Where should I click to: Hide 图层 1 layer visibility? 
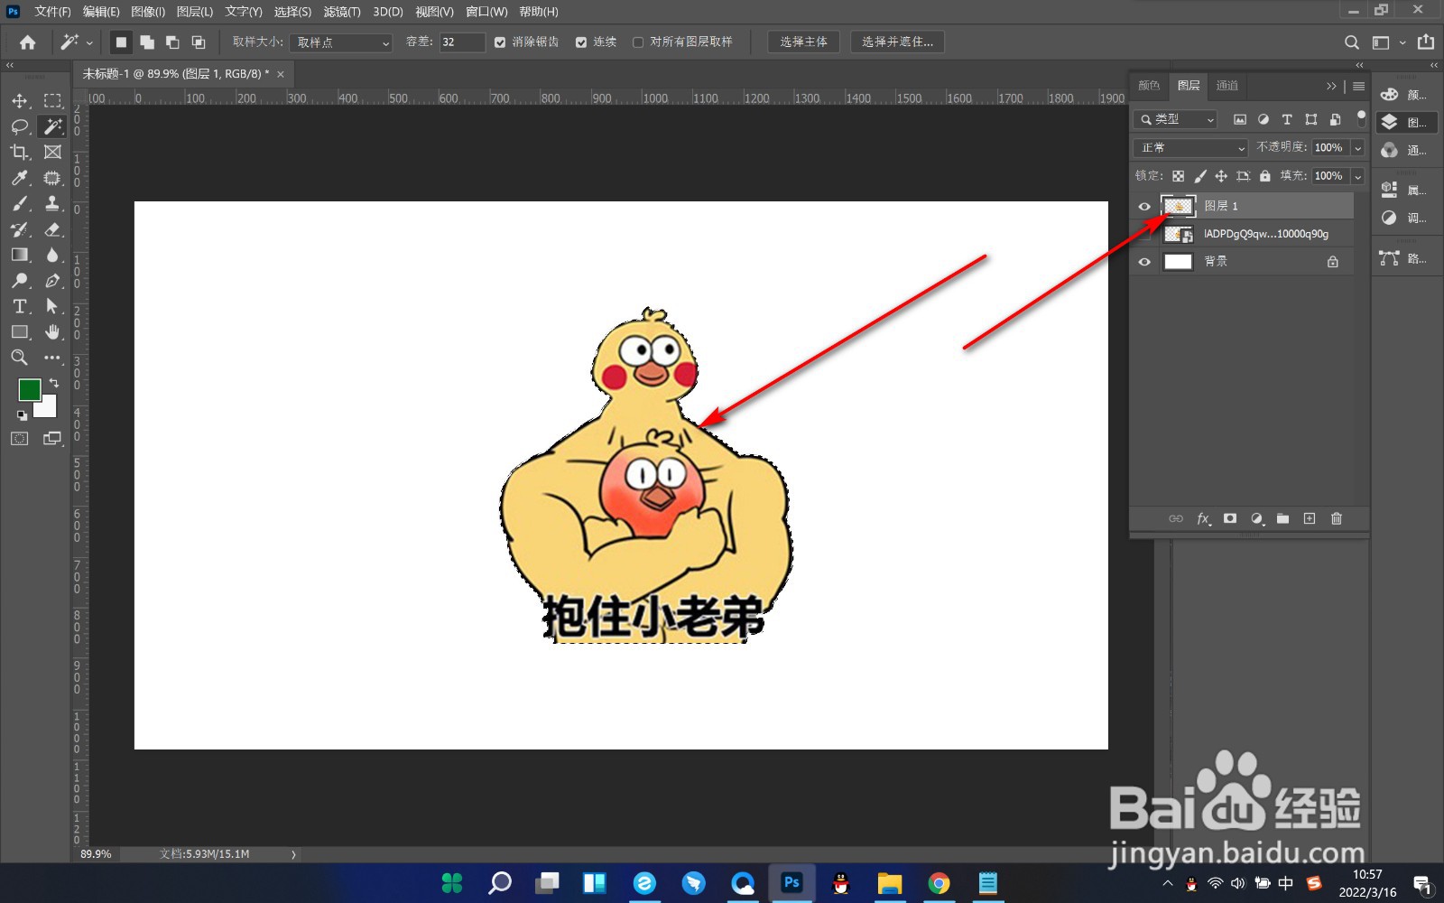tap(1144, 207)
